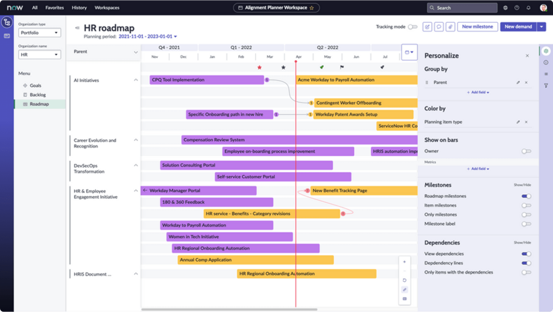553x312 pixels.
Task: Click Add field under Group by
Action: (478, 92)
